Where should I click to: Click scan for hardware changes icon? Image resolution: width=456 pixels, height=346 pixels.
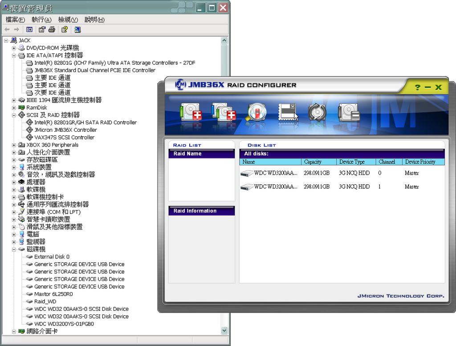tap(77, 29)
